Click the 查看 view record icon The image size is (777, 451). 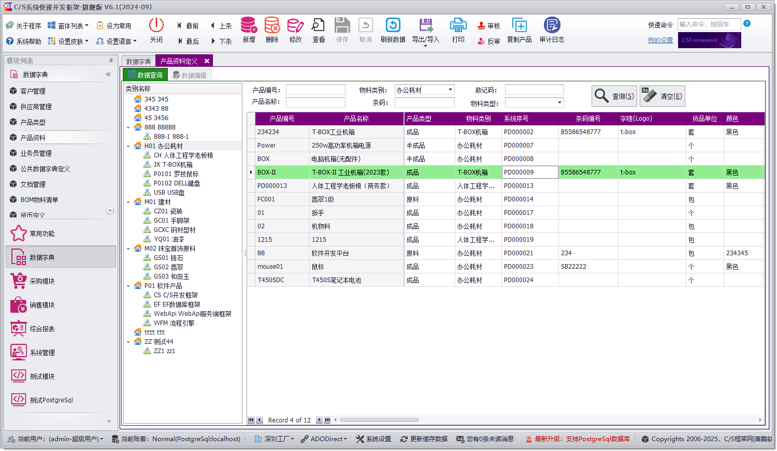pos(318,30)
